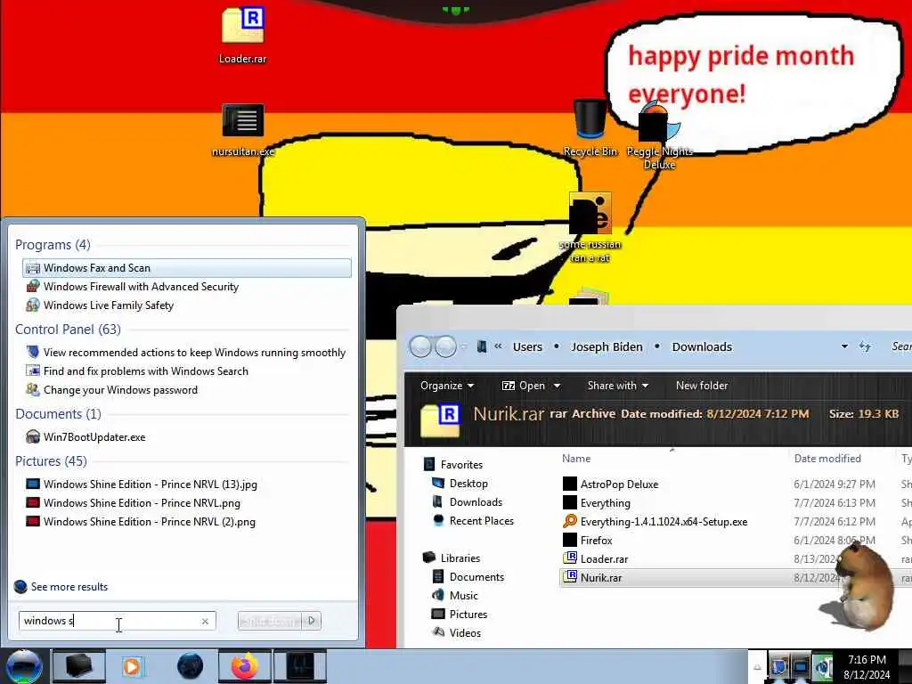Click the 'Documents (1)' results header
The image size is (912, 684).
point(58,413)
